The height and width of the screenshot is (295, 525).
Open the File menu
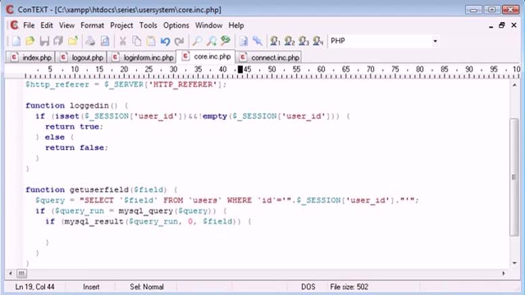tap(29, 26)
